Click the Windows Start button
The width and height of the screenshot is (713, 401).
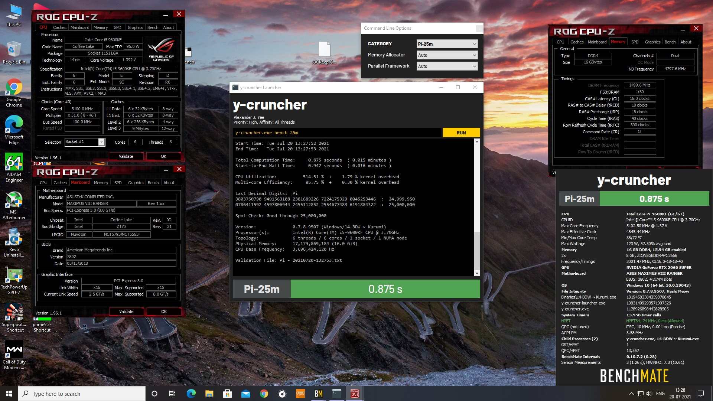[9, 394]
